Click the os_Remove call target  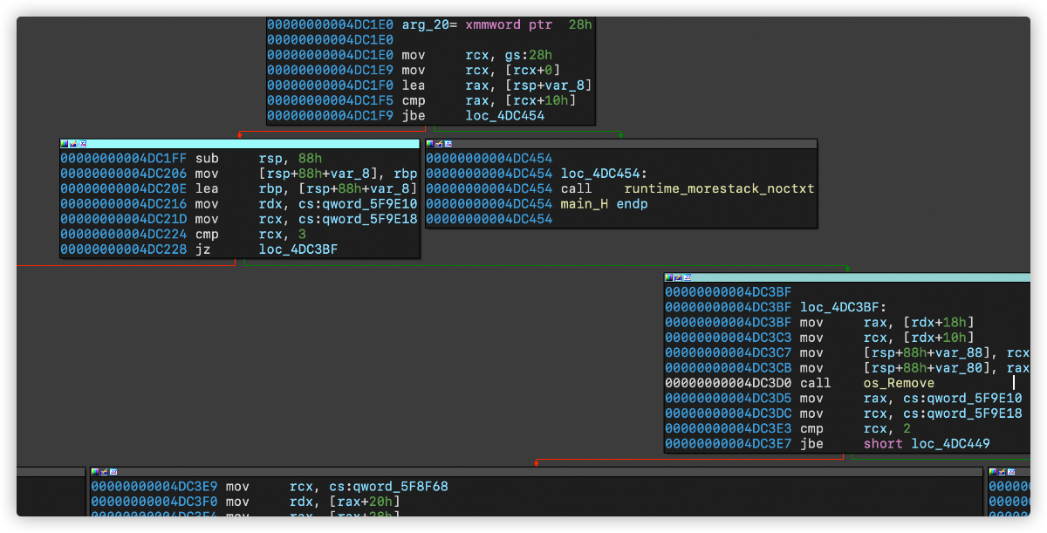(x=899, y=383)
